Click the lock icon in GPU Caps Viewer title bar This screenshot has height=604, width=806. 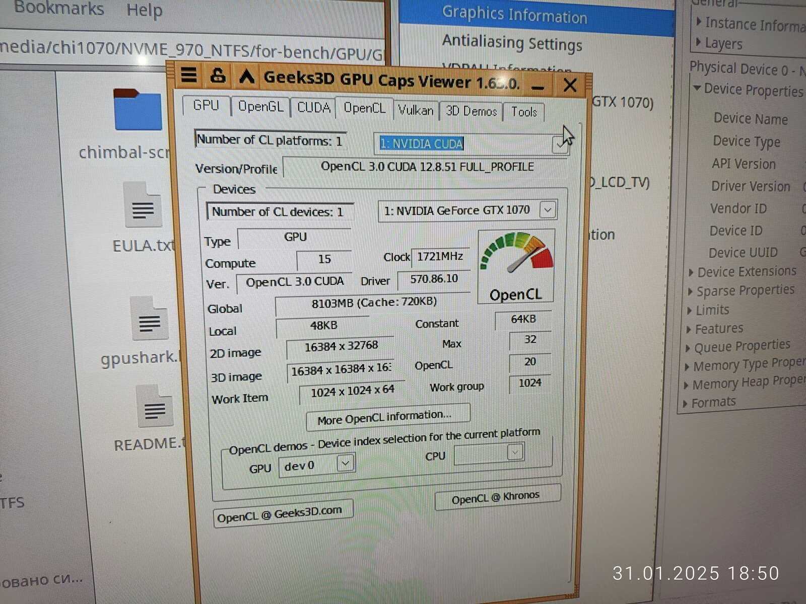[218, 75]
